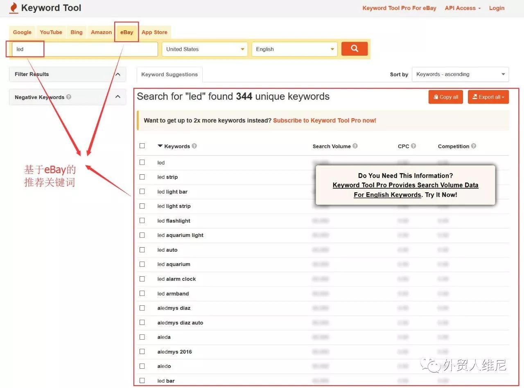Screen dimensions: 524x388
Task: Open the Export all dropdown button
Action: 488,97
